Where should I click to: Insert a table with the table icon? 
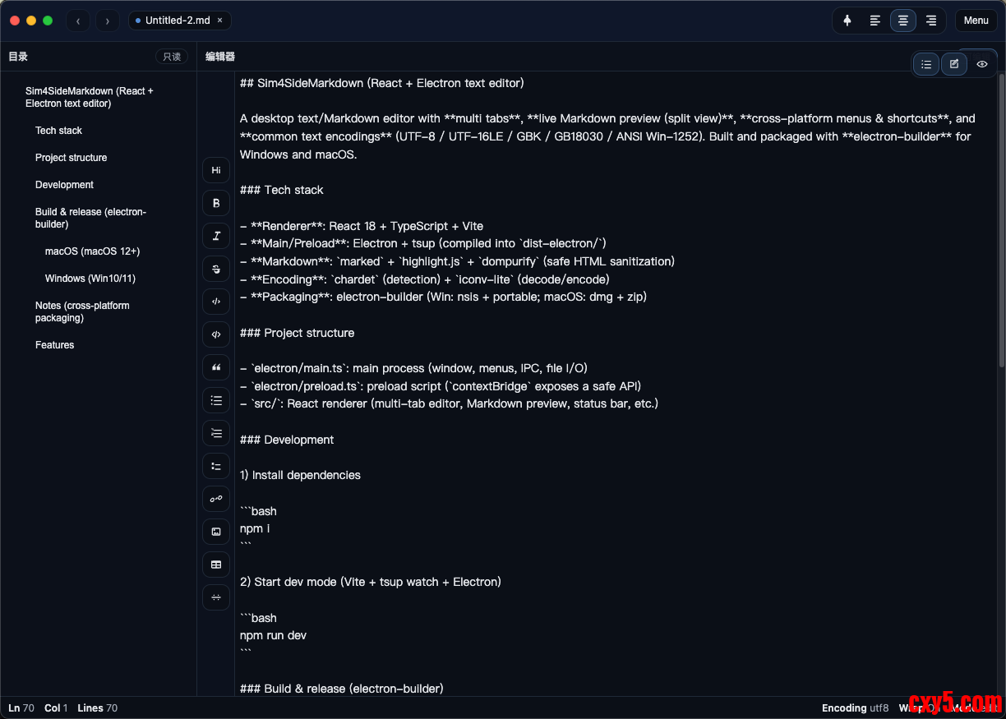pyautogui.click(x=216, y=565)
